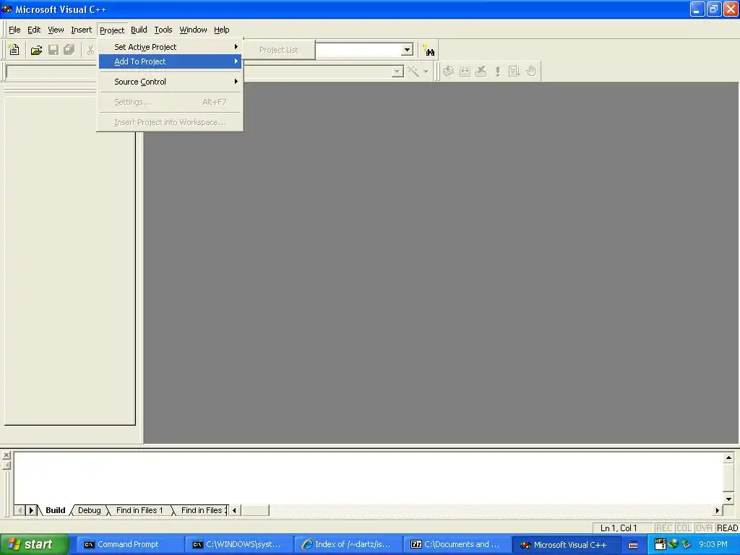Click the REC status bar indicator
The width and height of the screenshot is (740, 555).
pos(663,528)
